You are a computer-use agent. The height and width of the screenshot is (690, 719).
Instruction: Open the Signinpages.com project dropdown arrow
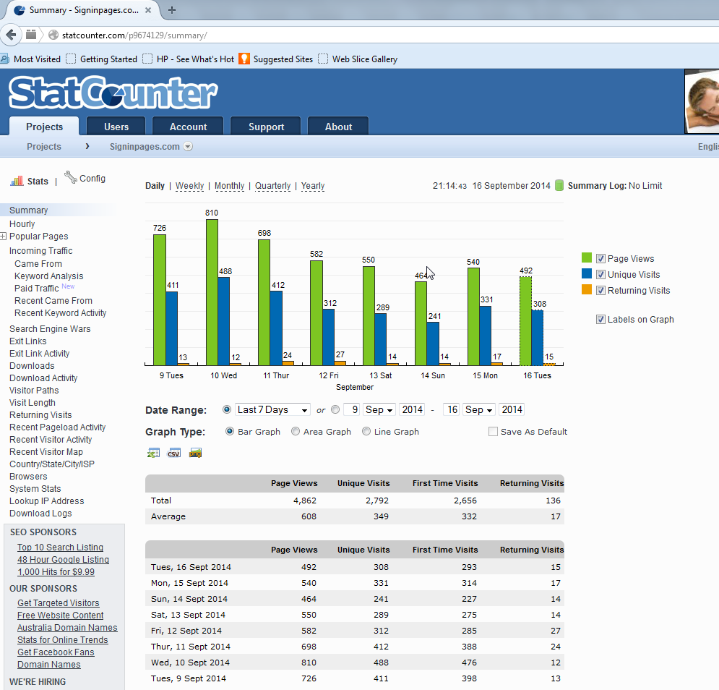188,146
